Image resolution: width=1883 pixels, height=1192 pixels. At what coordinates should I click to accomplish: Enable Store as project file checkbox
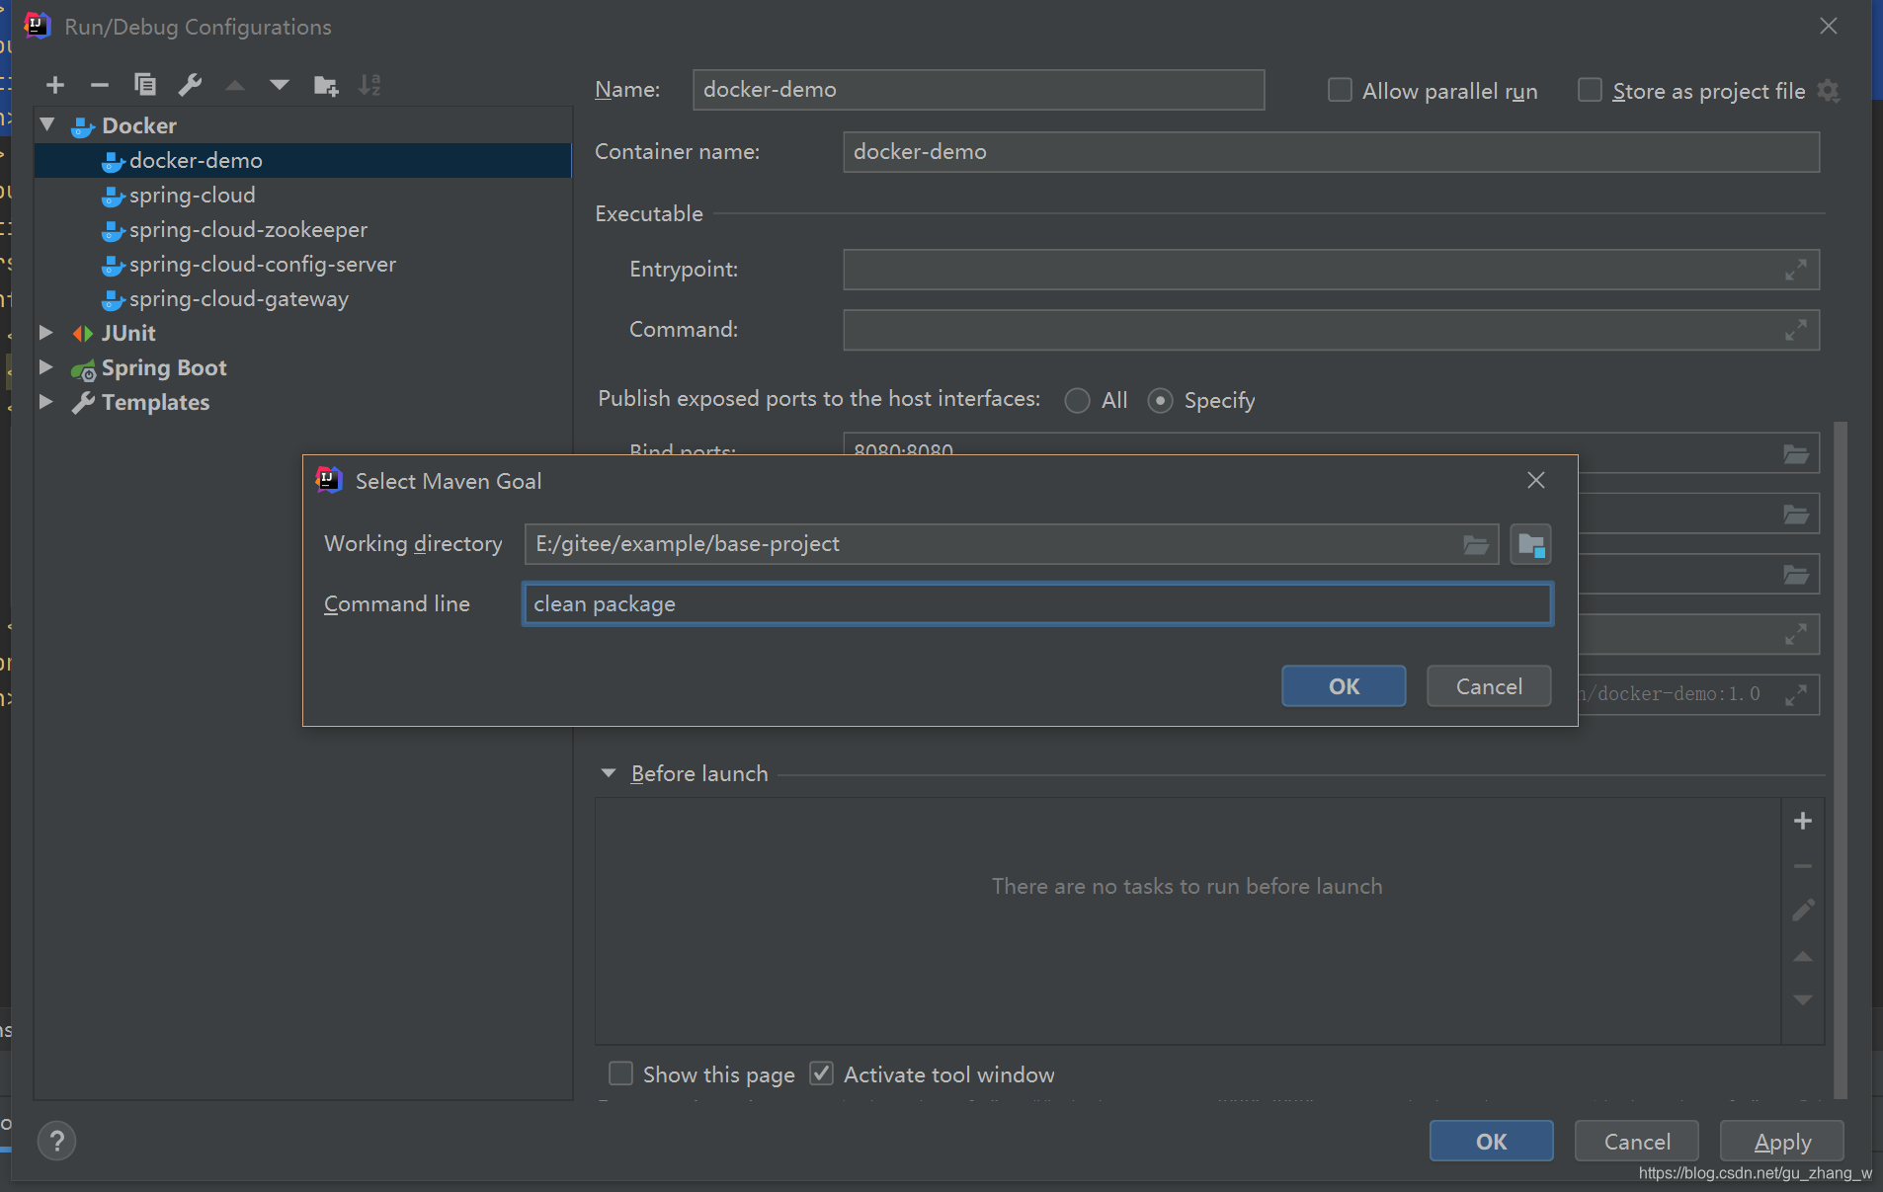[x=1590, y=90]
